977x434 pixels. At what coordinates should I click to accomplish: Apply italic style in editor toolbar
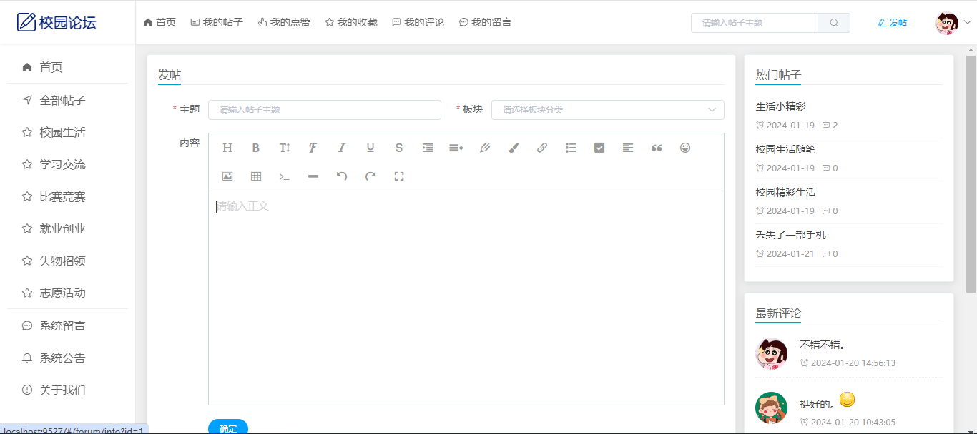(342, 148)
